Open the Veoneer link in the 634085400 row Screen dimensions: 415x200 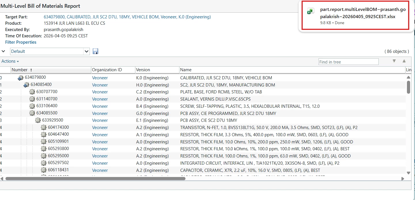[100, 85]
